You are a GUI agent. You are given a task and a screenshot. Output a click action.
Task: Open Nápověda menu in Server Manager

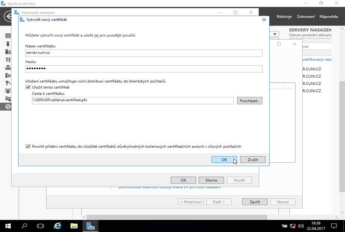(329, 16)
